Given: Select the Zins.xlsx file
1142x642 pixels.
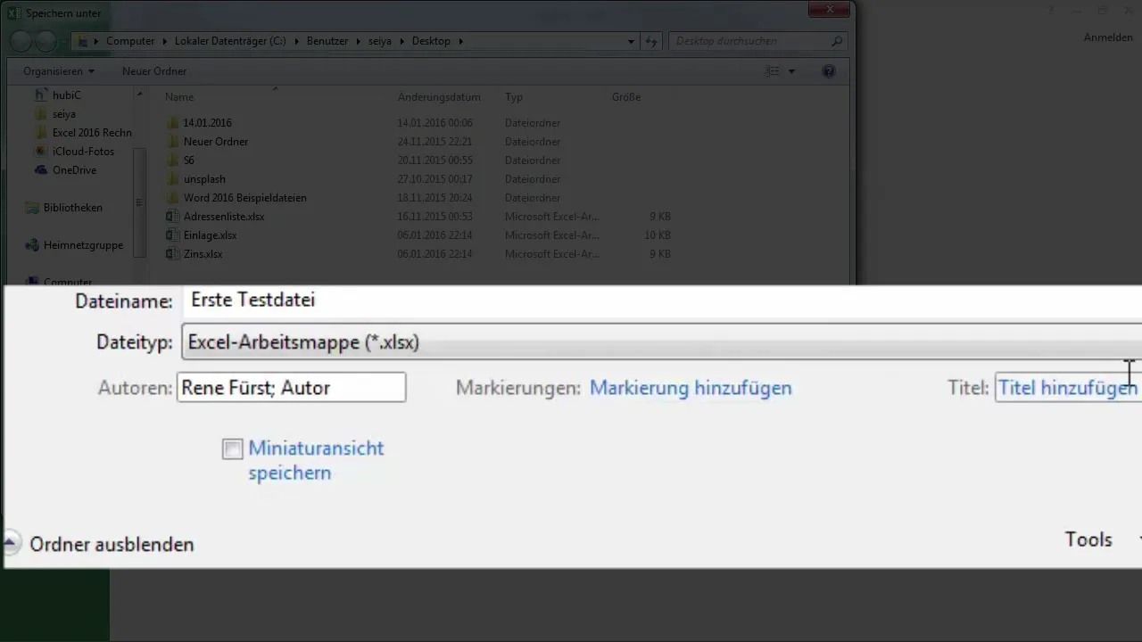Looking at the screenshot, I should [x=203, y=254].
